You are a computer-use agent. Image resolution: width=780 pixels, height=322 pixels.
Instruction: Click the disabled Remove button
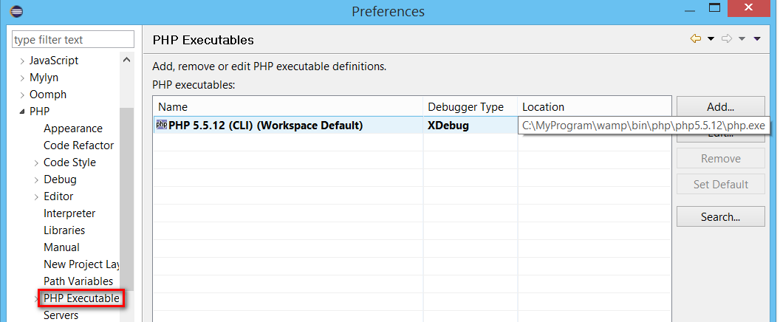coord(720,158)
